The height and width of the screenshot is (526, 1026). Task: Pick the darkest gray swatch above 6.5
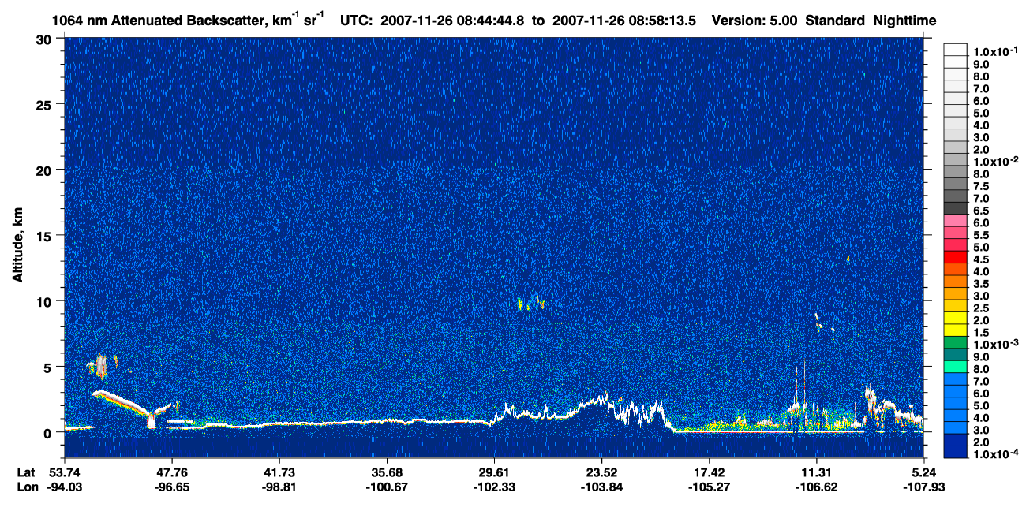tap(956, 207)
